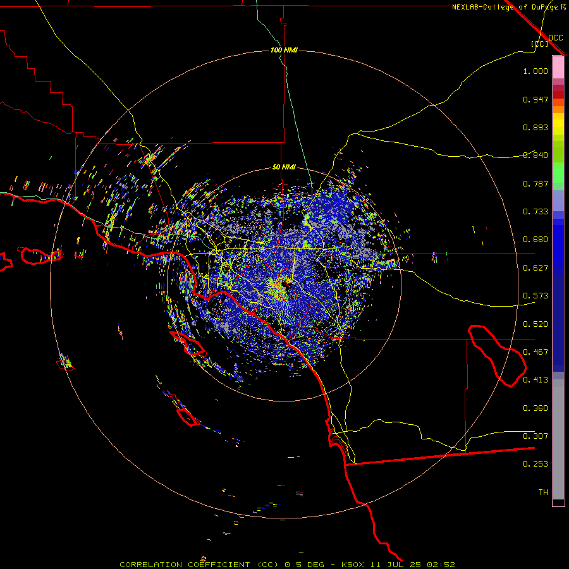569x569 pixels.
Task: Click the 0.360 color scale value
Action: [535, 408]
